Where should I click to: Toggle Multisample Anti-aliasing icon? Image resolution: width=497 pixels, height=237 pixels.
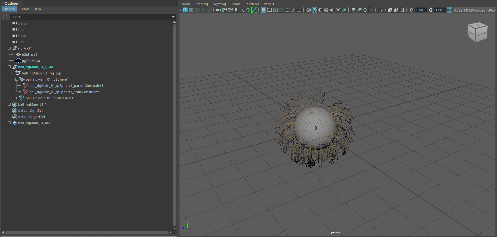[365, 10]
